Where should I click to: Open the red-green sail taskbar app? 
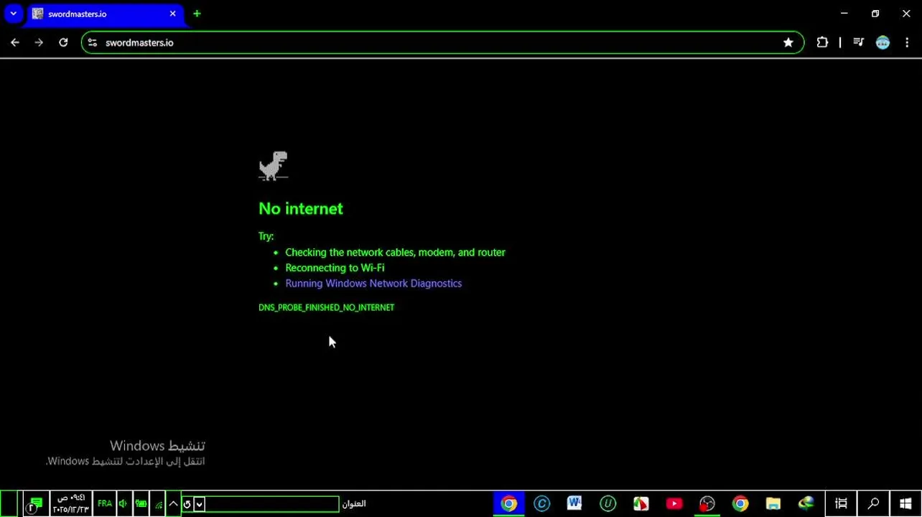click(641, 504)
